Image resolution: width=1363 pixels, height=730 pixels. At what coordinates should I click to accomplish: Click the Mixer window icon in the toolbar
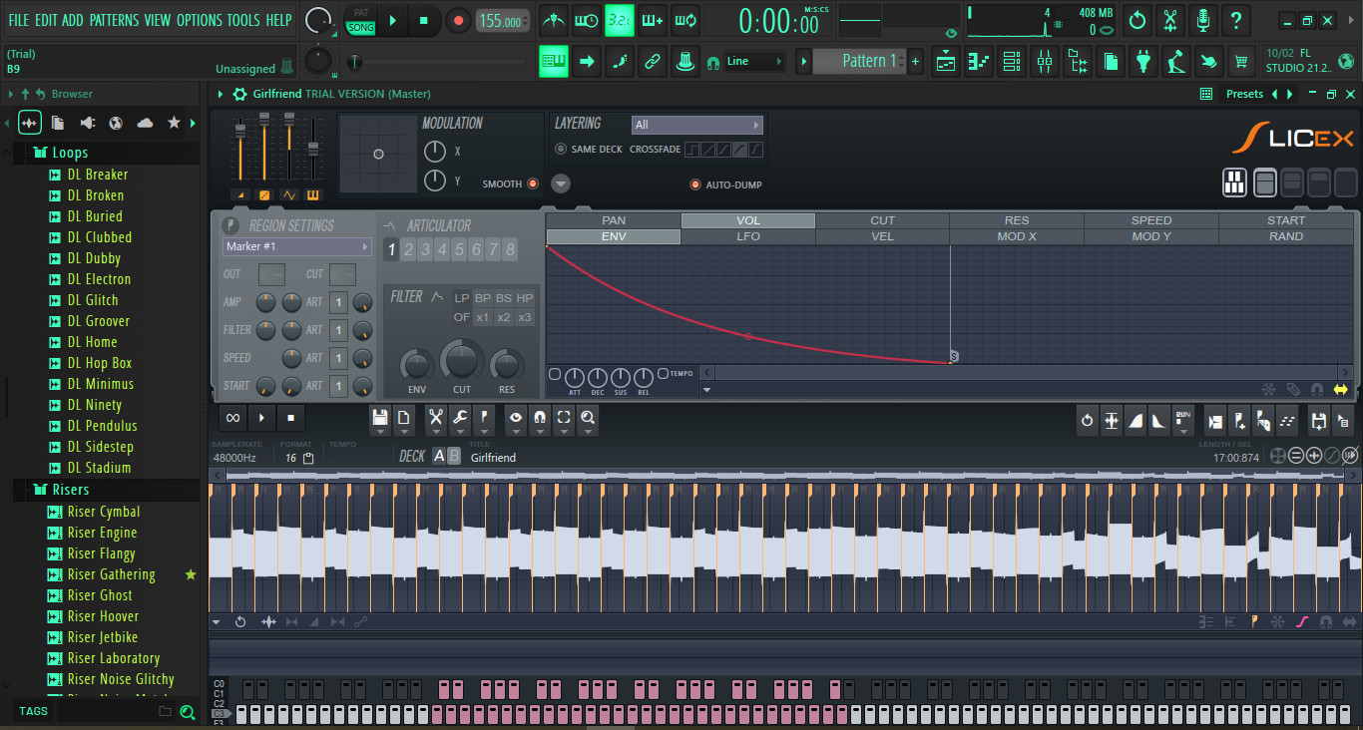1044,61
